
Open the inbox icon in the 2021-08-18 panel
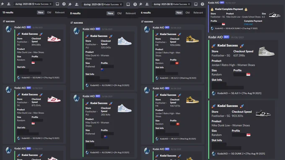(196, 4)
